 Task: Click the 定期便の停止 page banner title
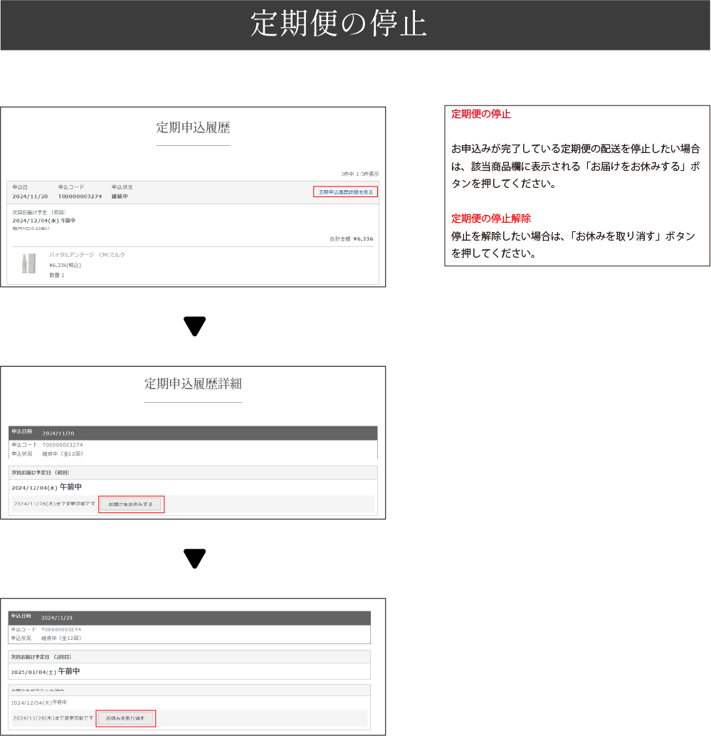click(x=338, y=25)
